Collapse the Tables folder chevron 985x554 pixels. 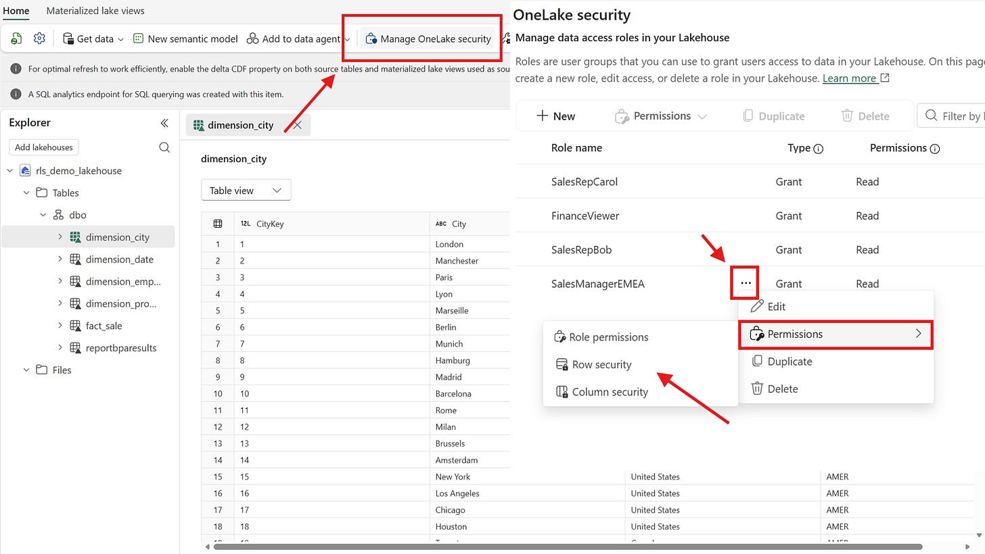pyautogui.click(x=26, y=193)
